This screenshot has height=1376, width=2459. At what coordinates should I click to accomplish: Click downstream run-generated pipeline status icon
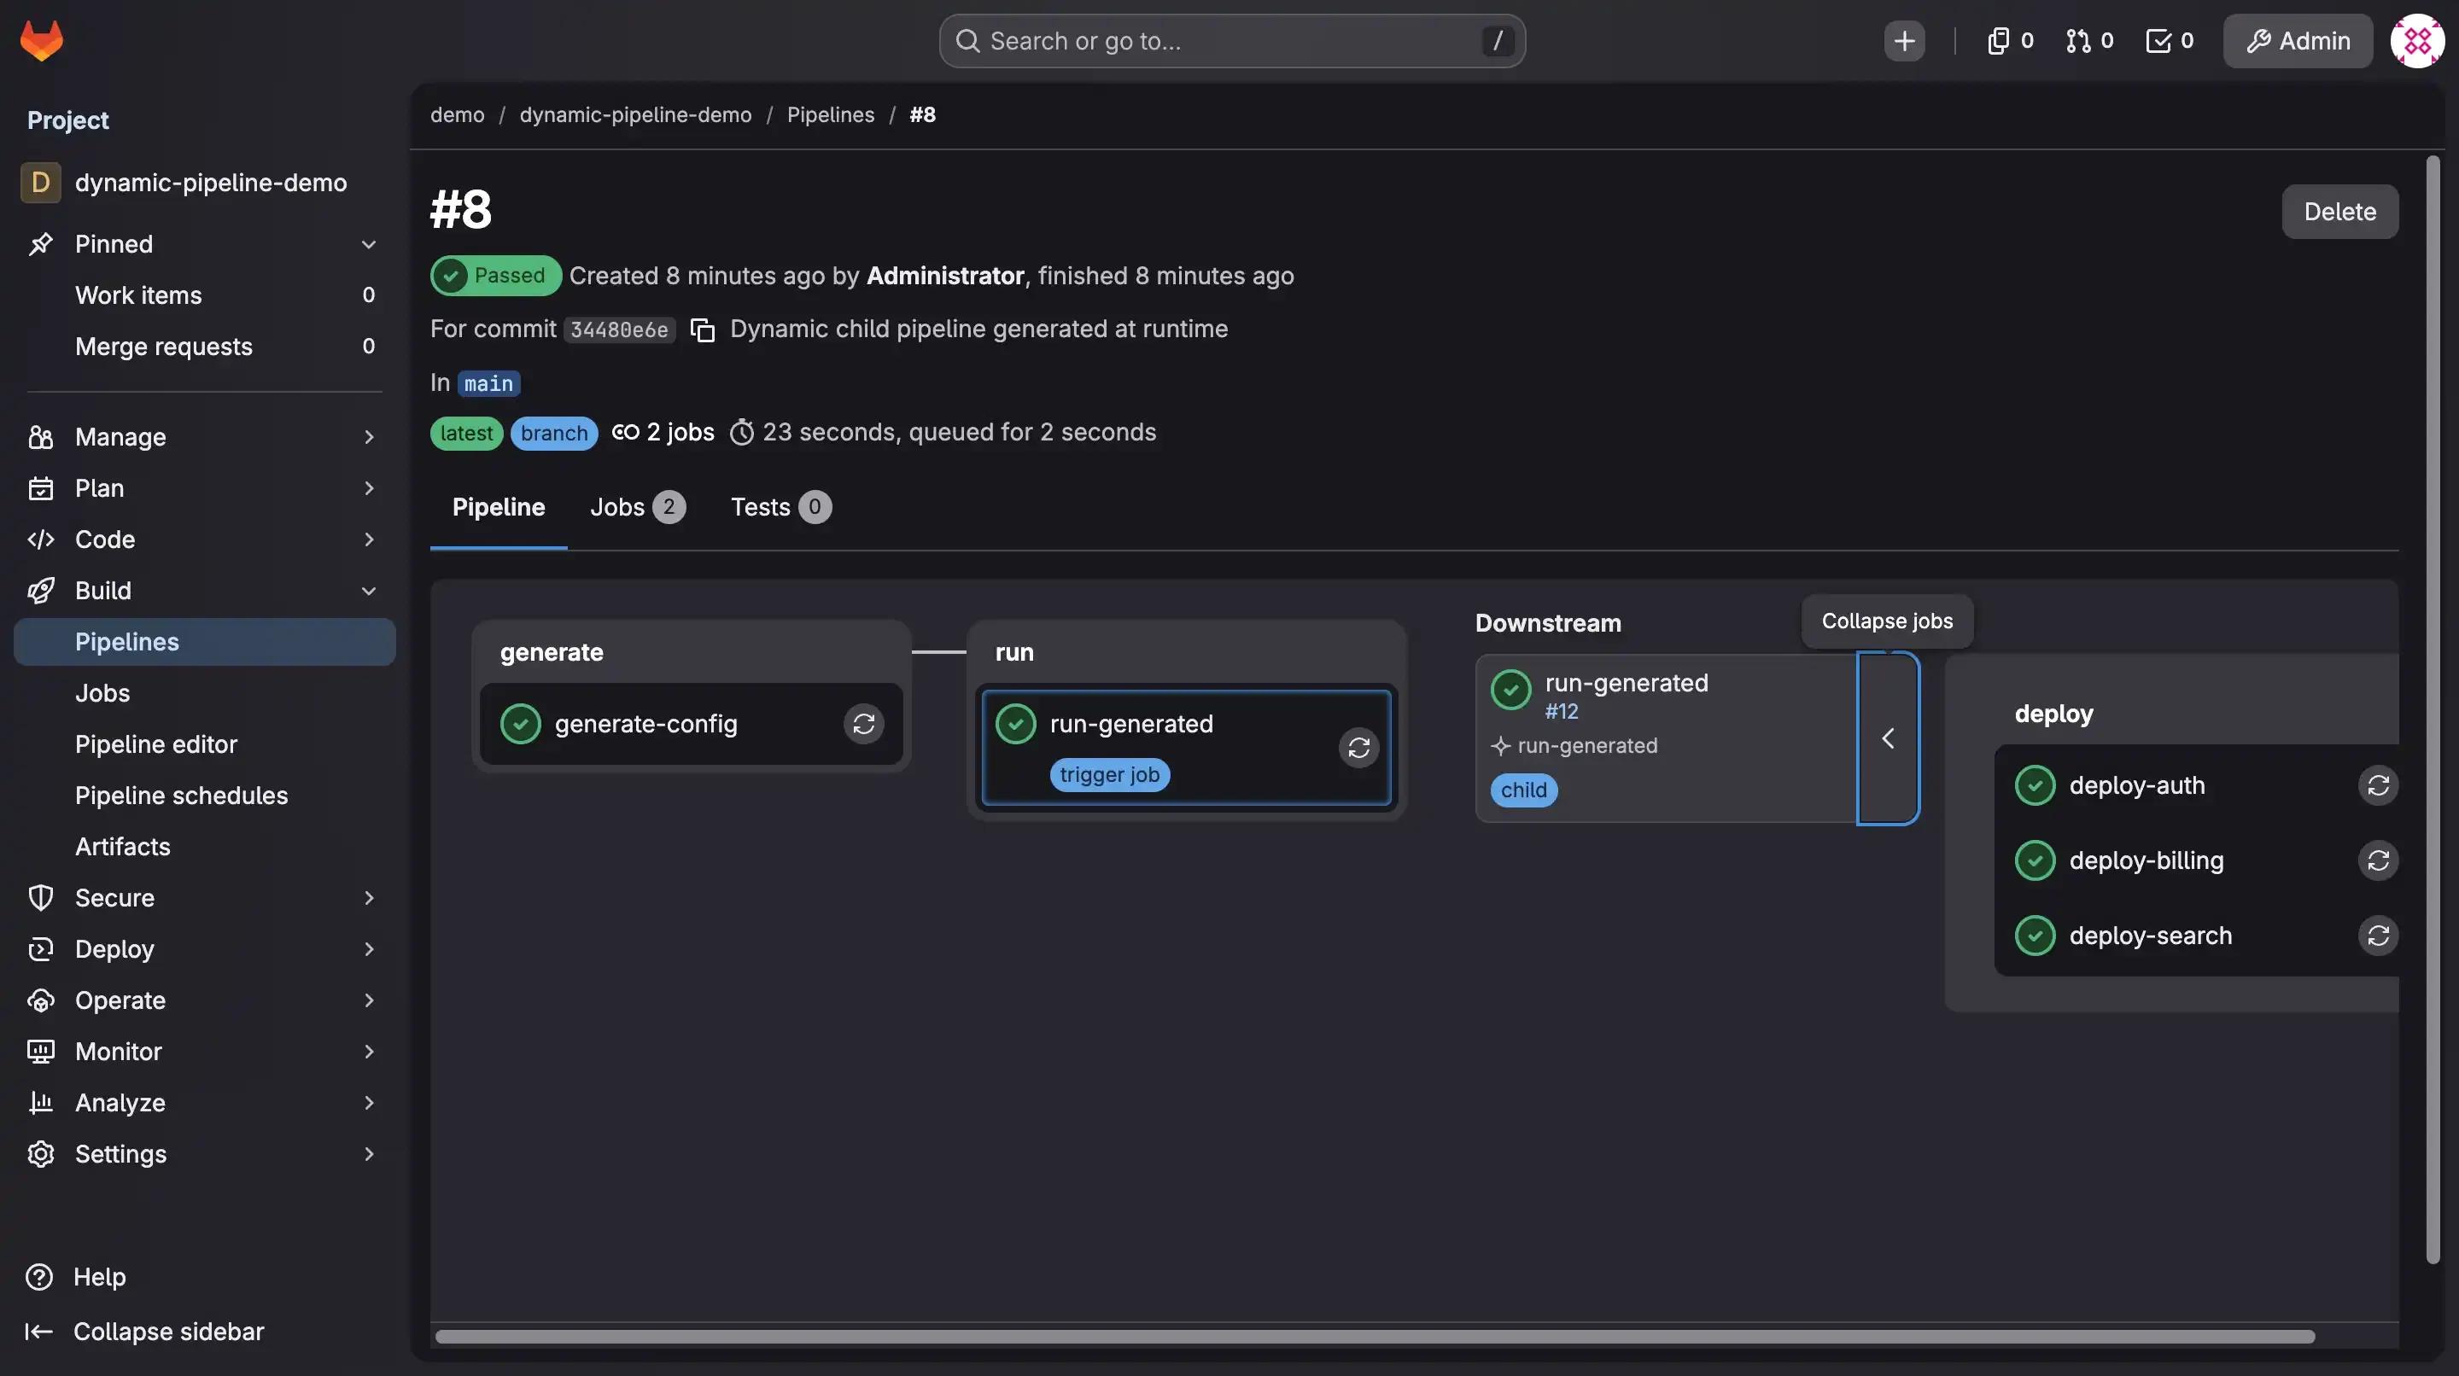point(1511,690)
